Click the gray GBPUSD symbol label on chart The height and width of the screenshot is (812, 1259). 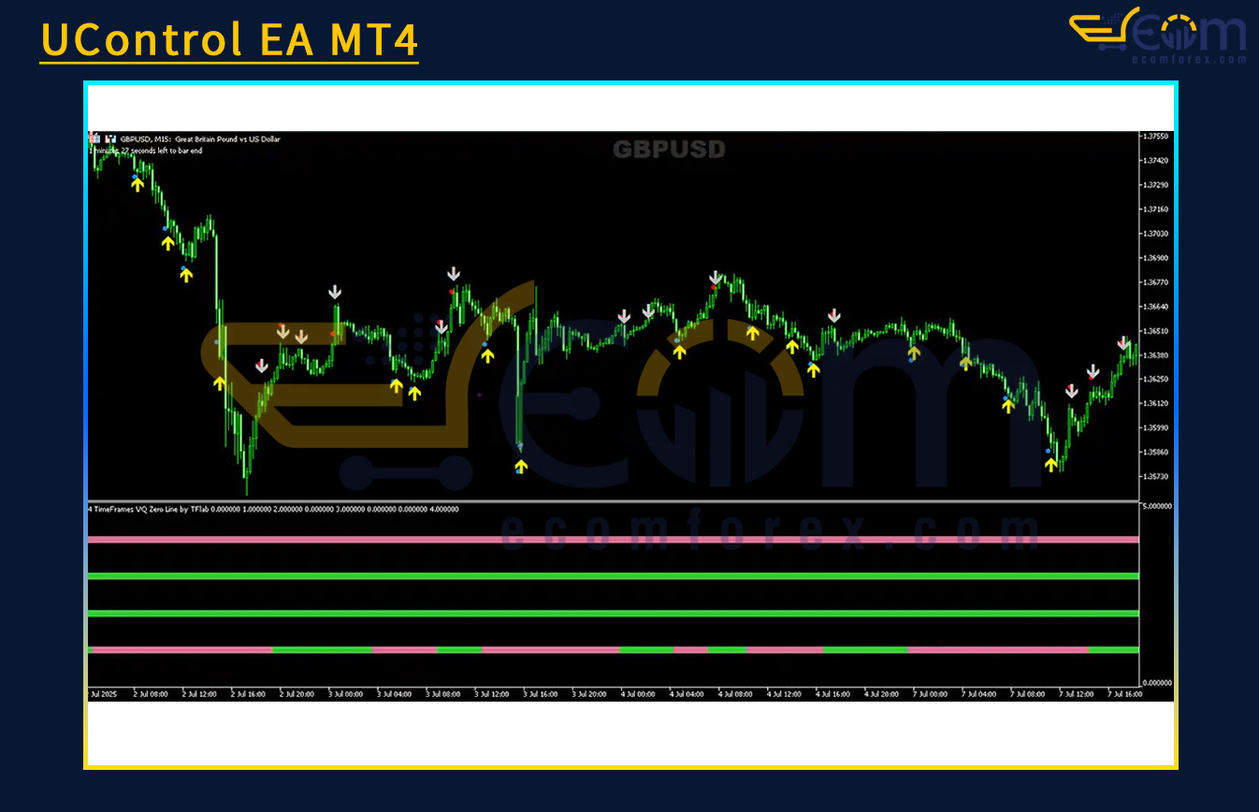click(x=669, y=149)
